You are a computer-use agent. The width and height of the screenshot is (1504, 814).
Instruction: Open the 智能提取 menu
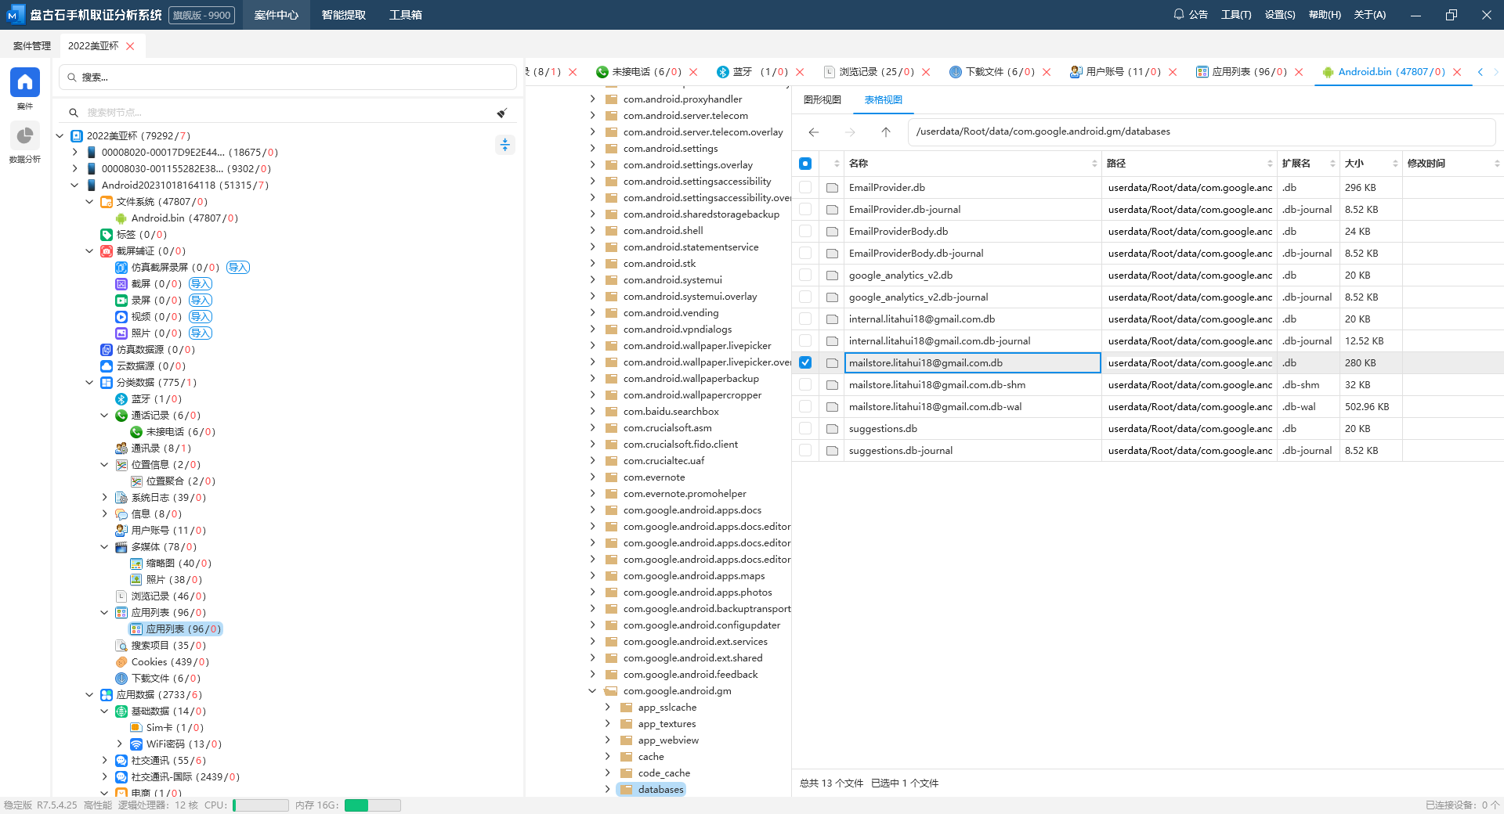point(343,15)
